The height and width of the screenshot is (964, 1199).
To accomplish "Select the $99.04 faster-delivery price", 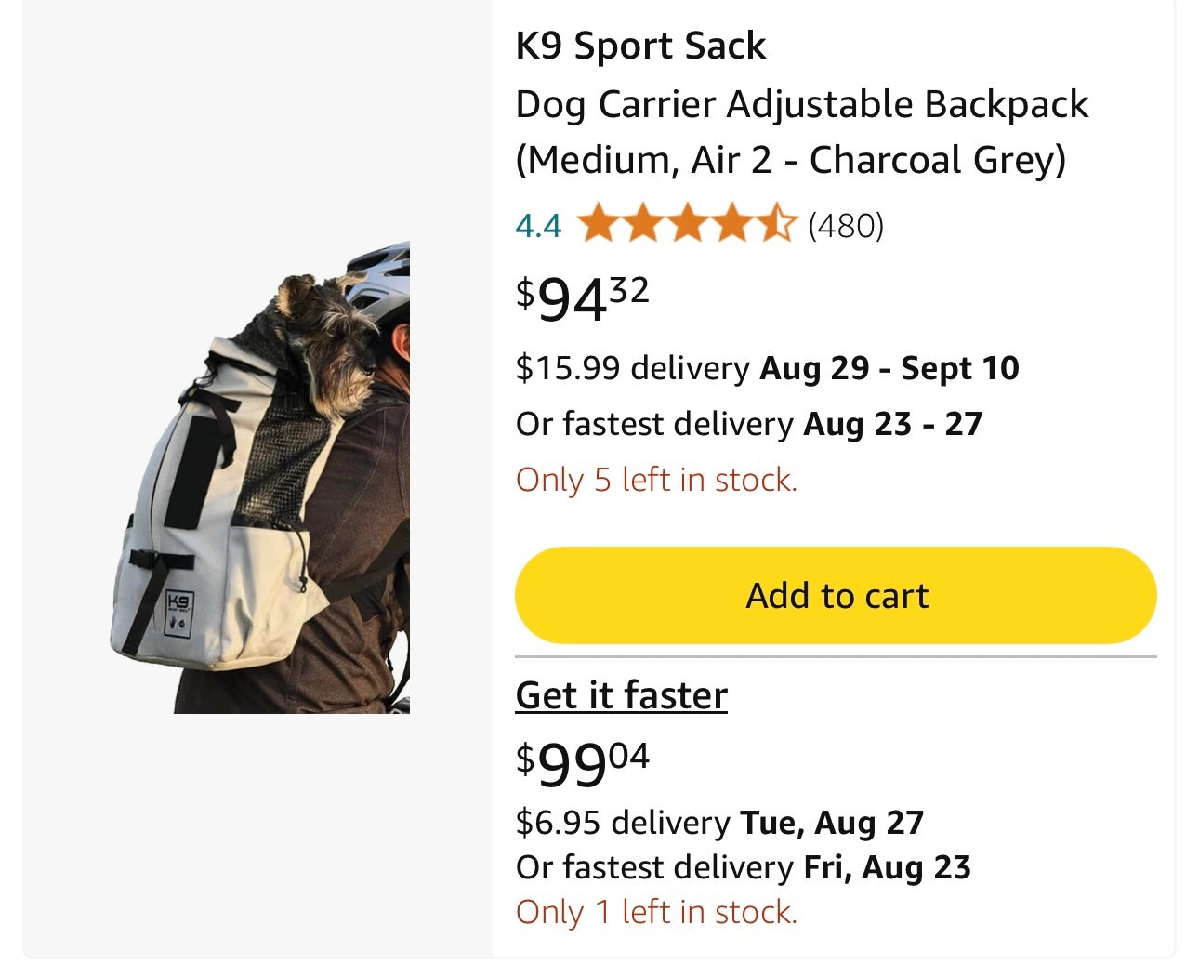I will 582,762.
